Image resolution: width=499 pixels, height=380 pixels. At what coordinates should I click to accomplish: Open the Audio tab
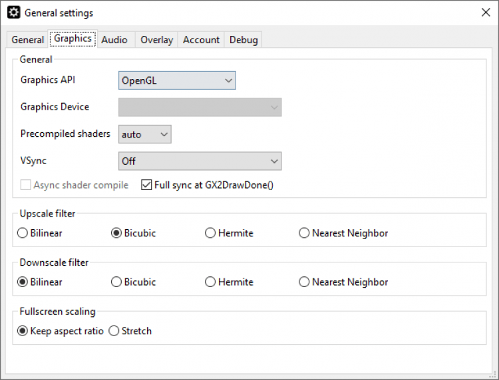114,40
